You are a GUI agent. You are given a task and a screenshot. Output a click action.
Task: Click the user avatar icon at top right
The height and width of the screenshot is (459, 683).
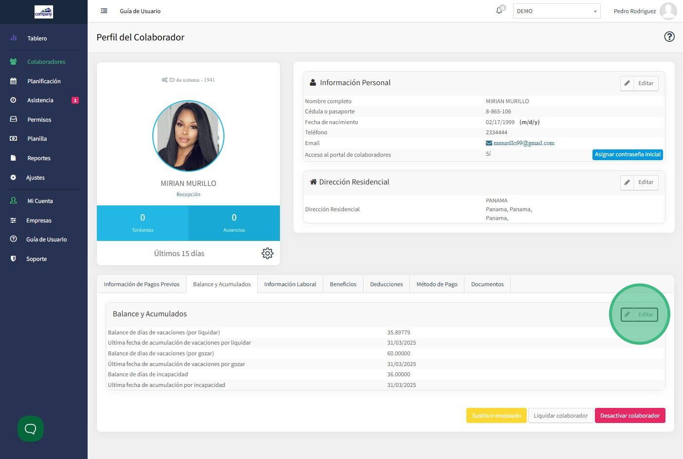(x=668, y=11)
